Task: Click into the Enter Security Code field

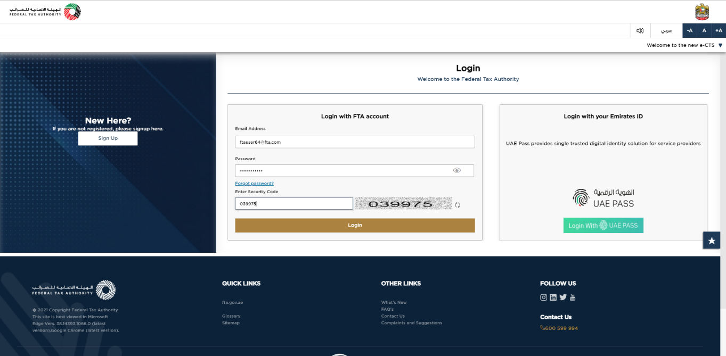Action: coord(294,204)
